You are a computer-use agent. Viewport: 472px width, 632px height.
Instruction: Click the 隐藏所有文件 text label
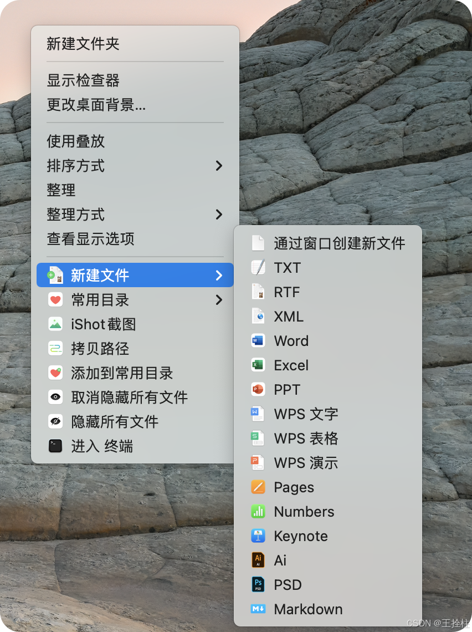coord(115,421)
